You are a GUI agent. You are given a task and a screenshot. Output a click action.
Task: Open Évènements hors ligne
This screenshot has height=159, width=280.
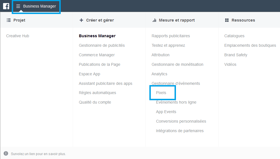[176, 102]
